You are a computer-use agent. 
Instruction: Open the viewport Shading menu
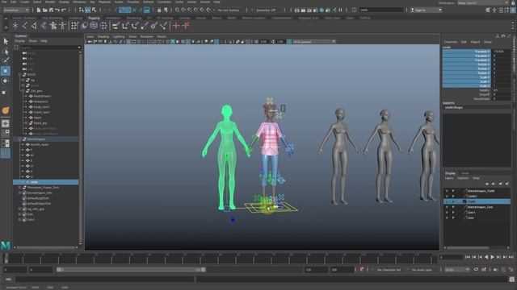point(103,37)
